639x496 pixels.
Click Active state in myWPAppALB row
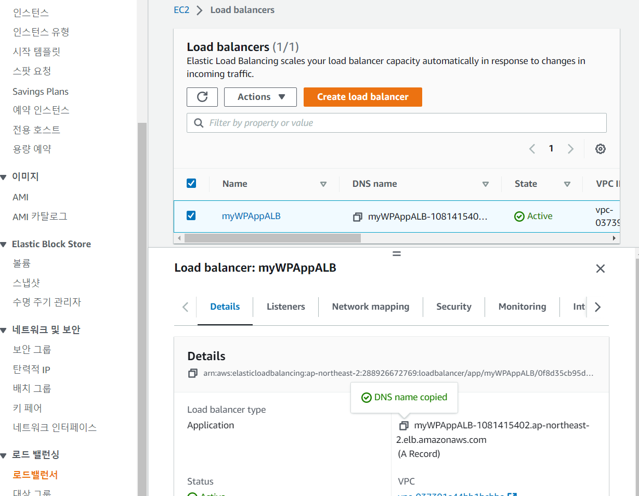pyautogui.click(x=533, y=217)
